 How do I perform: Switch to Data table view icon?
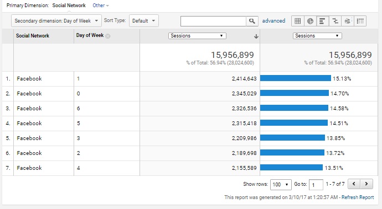click(x=298, y=21)
